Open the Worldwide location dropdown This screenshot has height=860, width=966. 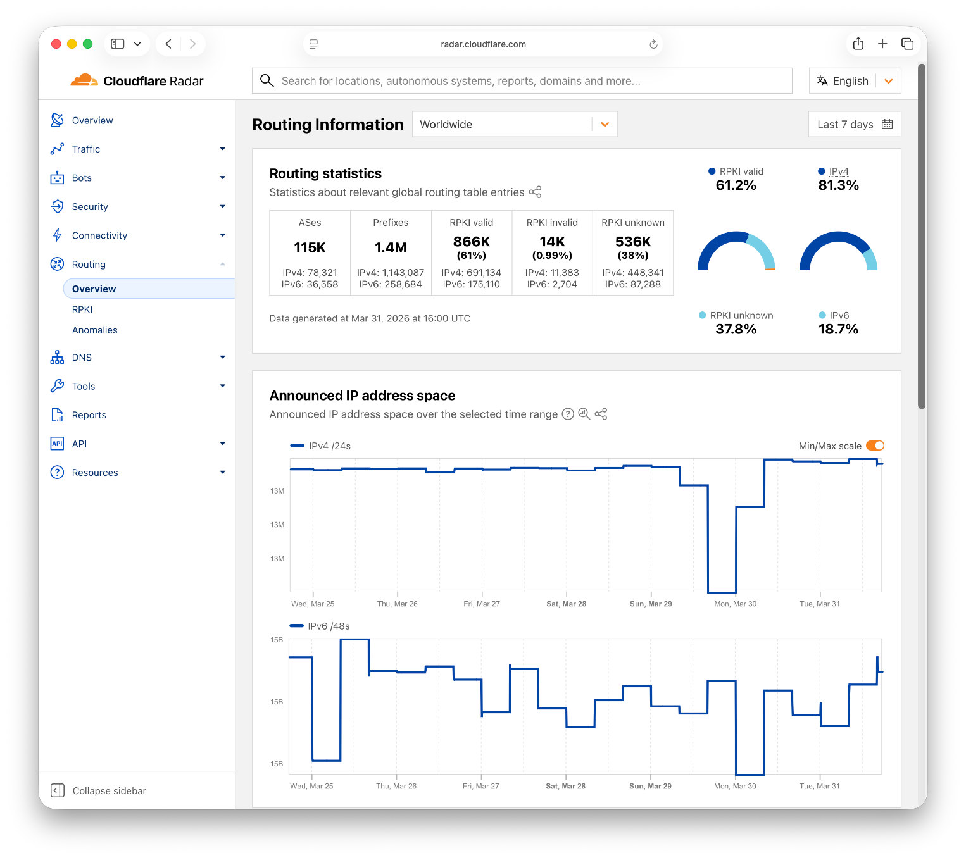point(514,124)
